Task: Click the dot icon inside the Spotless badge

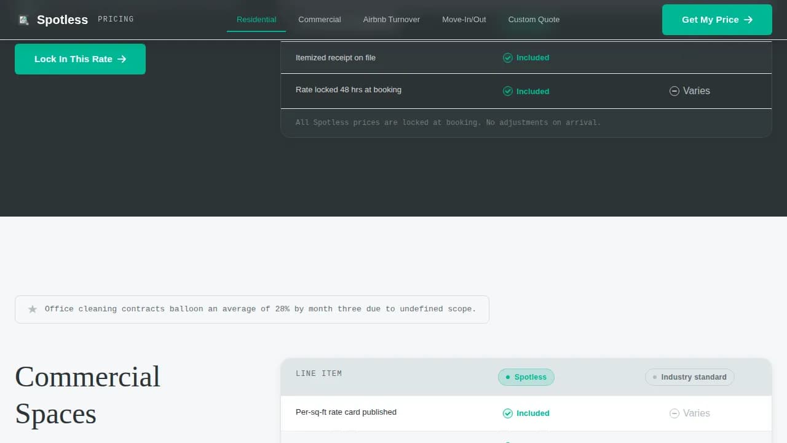Action: (507, 377)
